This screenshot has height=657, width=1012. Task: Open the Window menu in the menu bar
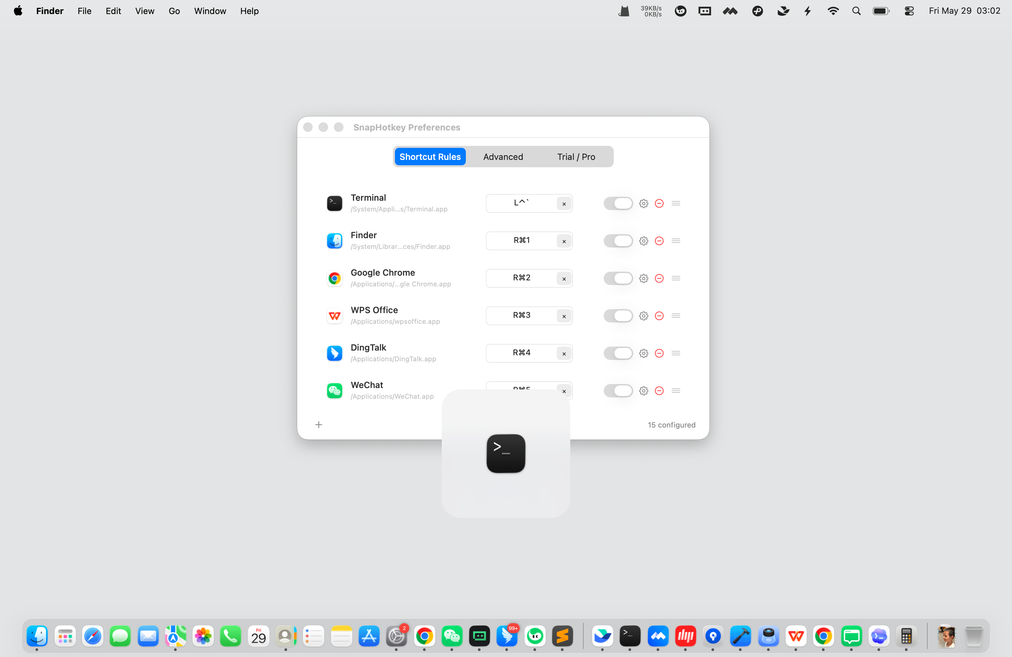210,11
